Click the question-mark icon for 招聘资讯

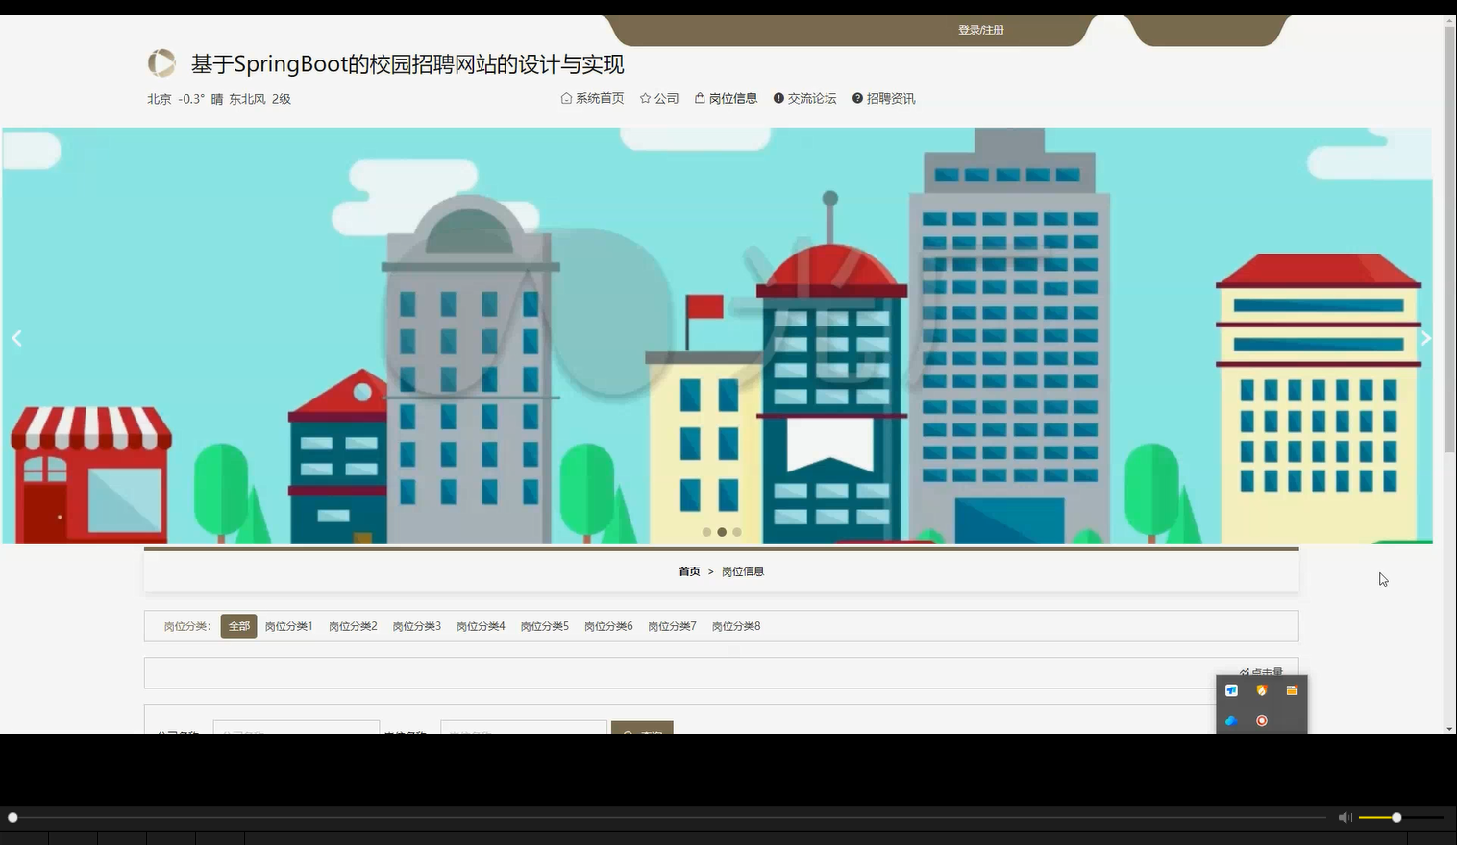click(857, 98)
